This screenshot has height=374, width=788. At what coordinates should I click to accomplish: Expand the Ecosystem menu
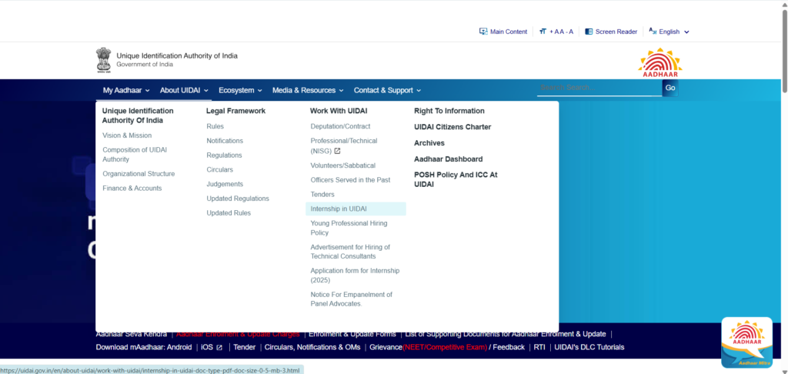click(x=240, y=91)
